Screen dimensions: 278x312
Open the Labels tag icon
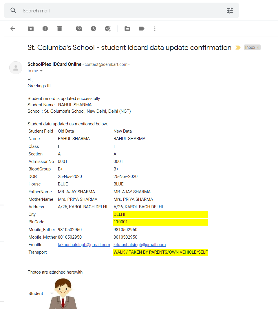[142, 29]
